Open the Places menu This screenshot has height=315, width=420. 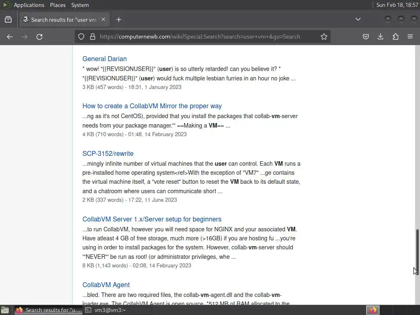pyautogui.click(x=58, y=5)
